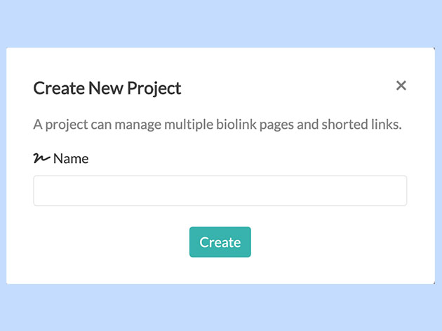442x331 pixels.
Task: Focus the project Name input field
Action: 220,190
